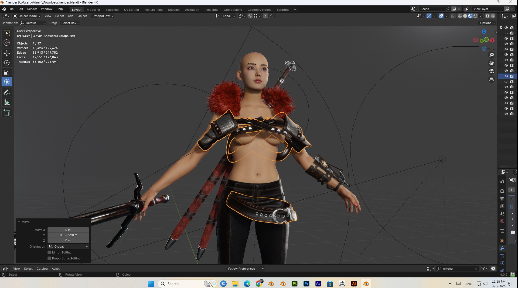Activate the 3D Cursor tool
The image size is (518, 288).
7,43
